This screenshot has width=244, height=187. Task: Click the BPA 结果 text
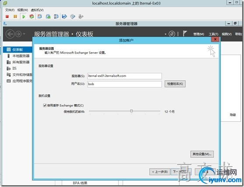[x=80, y=183]
